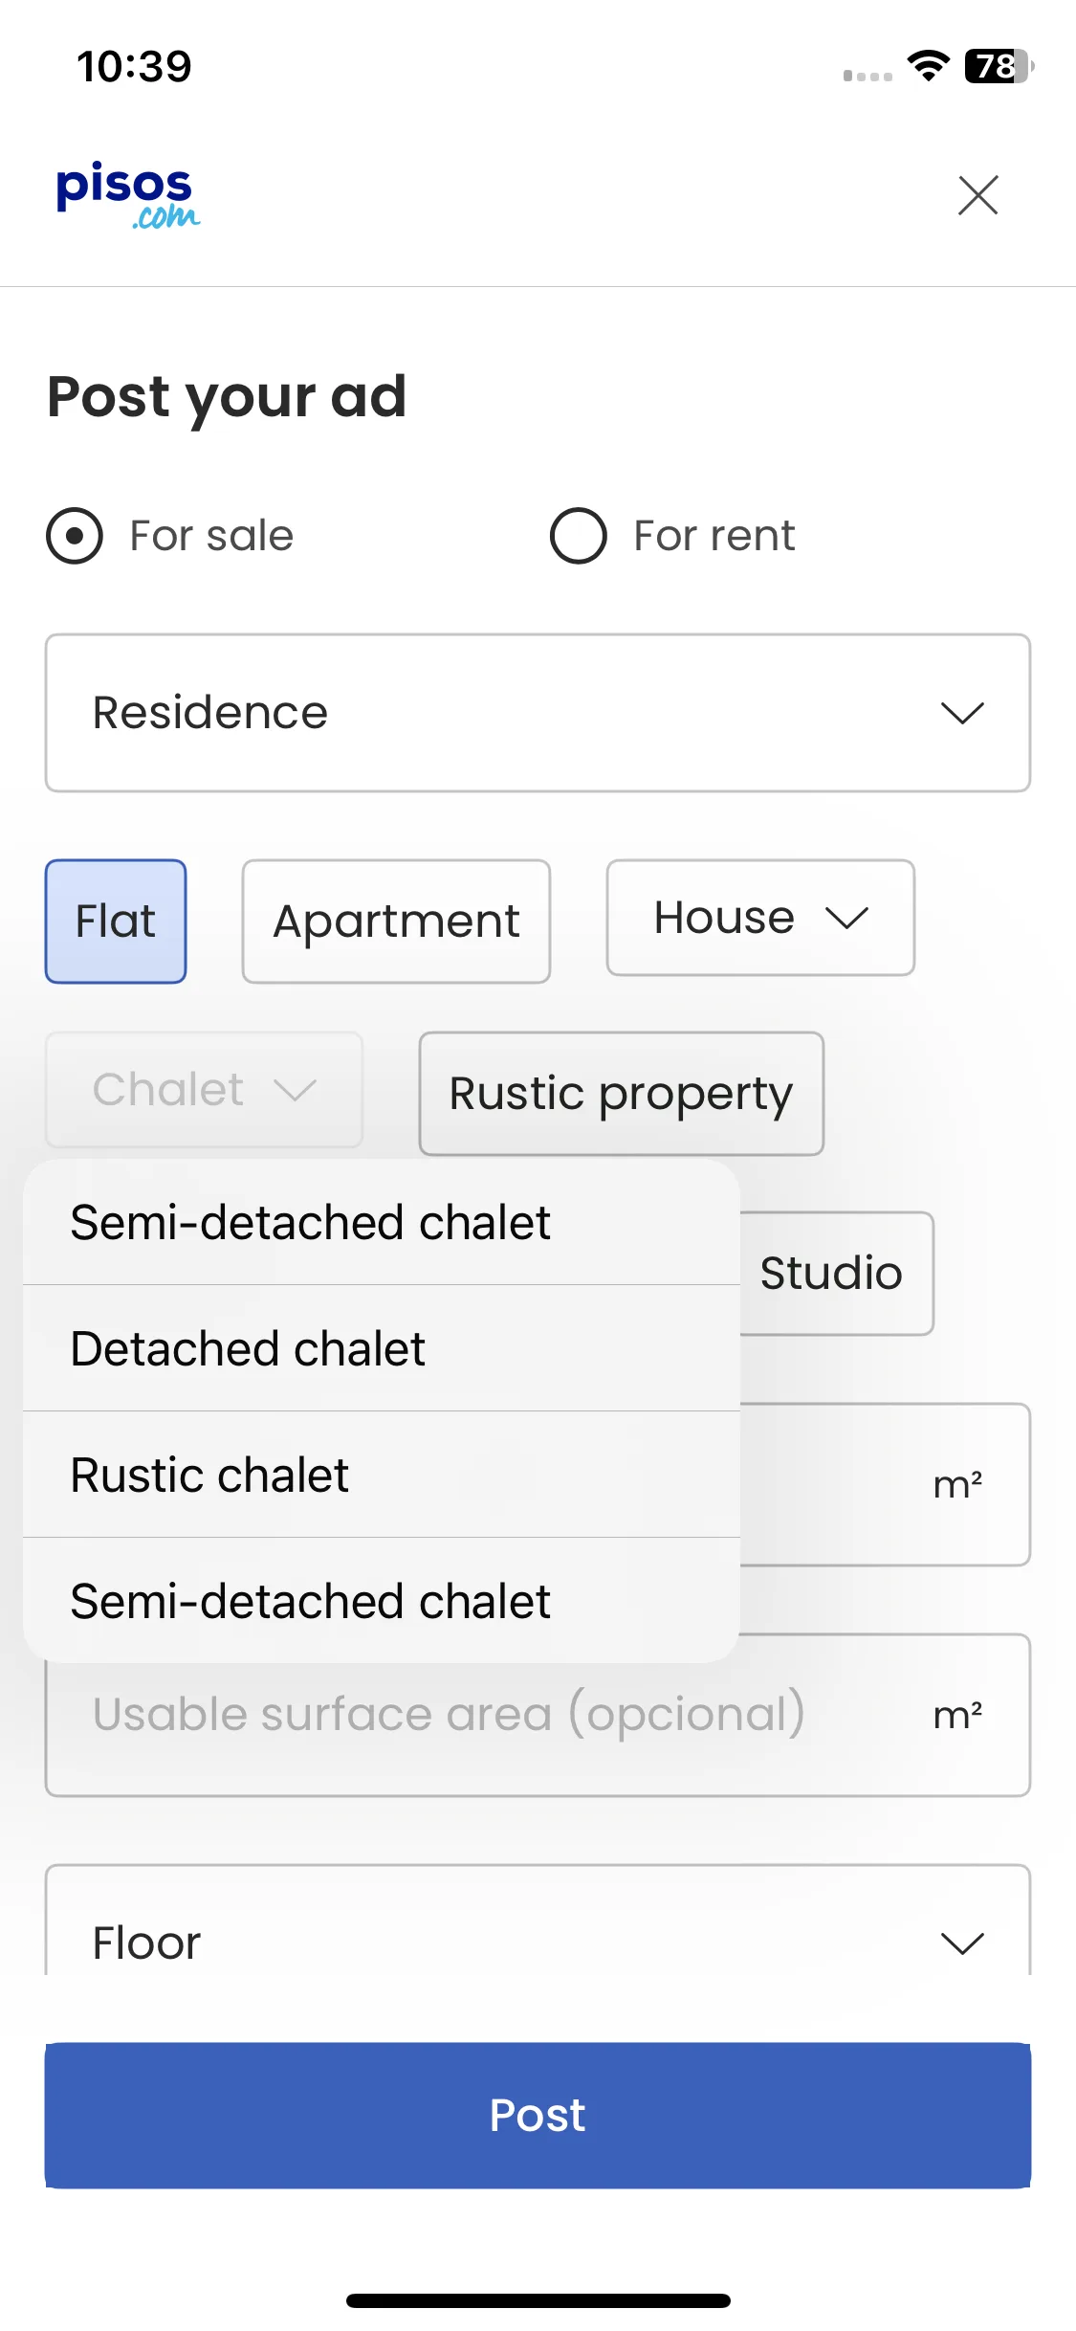Select the Studio property chip
Screen dimensions: 1076x2331
coord(834,1274)
